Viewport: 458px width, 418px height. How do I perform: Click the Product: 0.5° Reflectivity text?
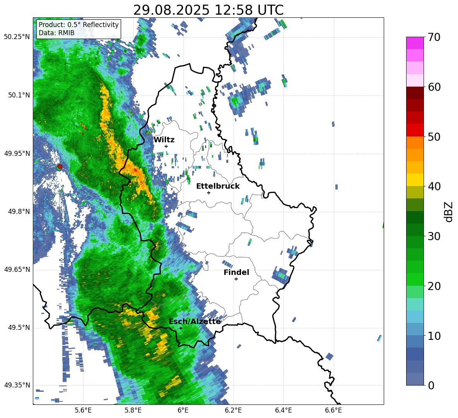click(x=79, y=25)
